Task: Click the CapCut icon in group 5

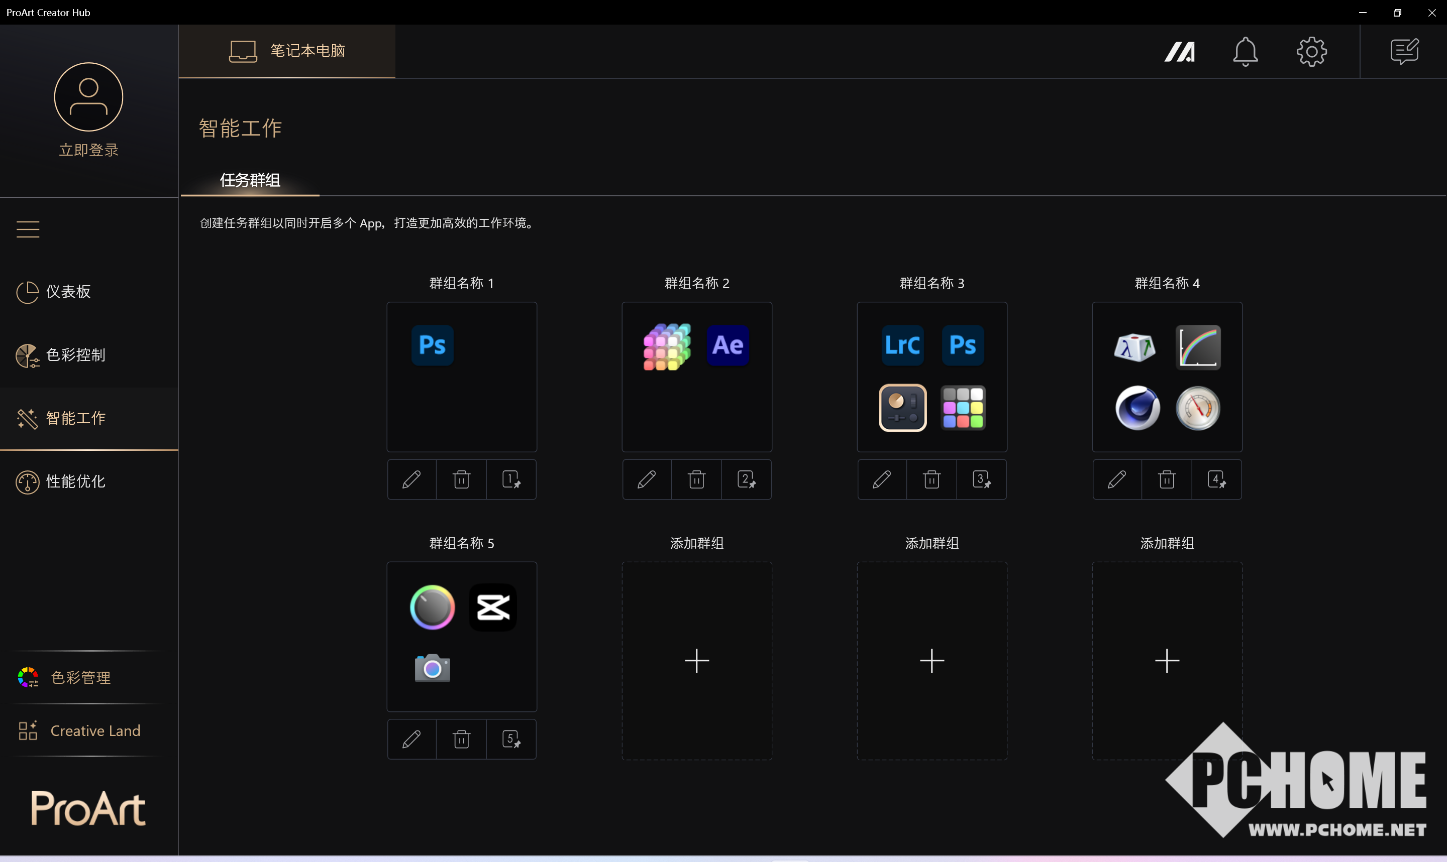Action: (493, 607)
